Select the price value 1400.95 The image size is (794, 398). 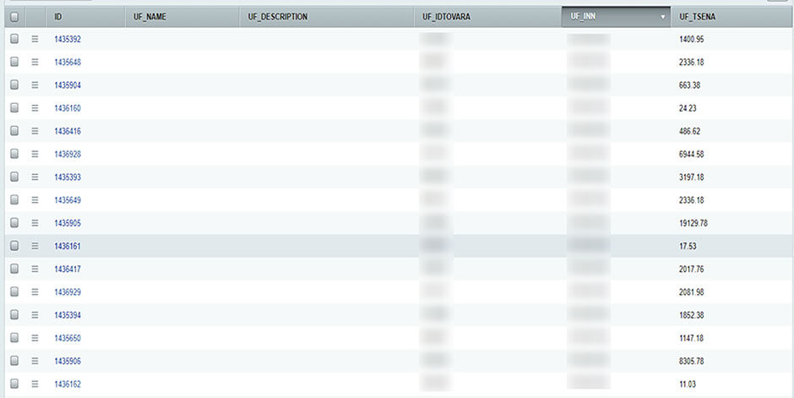point(691,39)
